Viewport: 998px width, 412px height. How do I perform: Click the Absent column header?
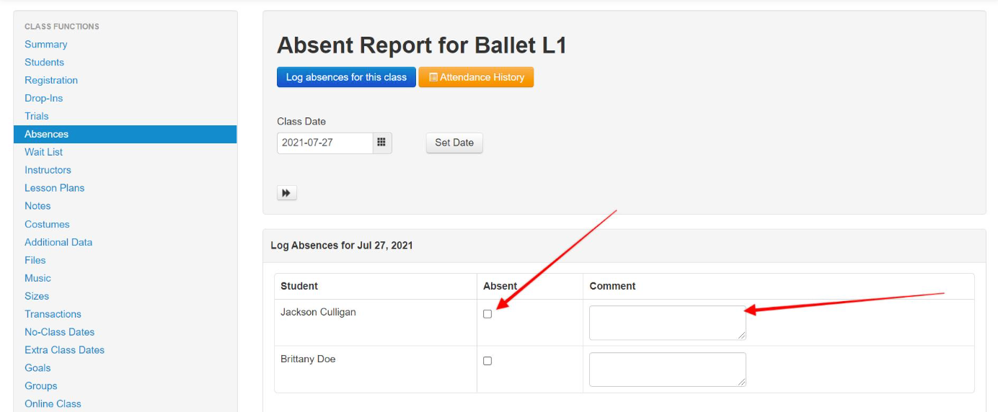click(500, 287)
